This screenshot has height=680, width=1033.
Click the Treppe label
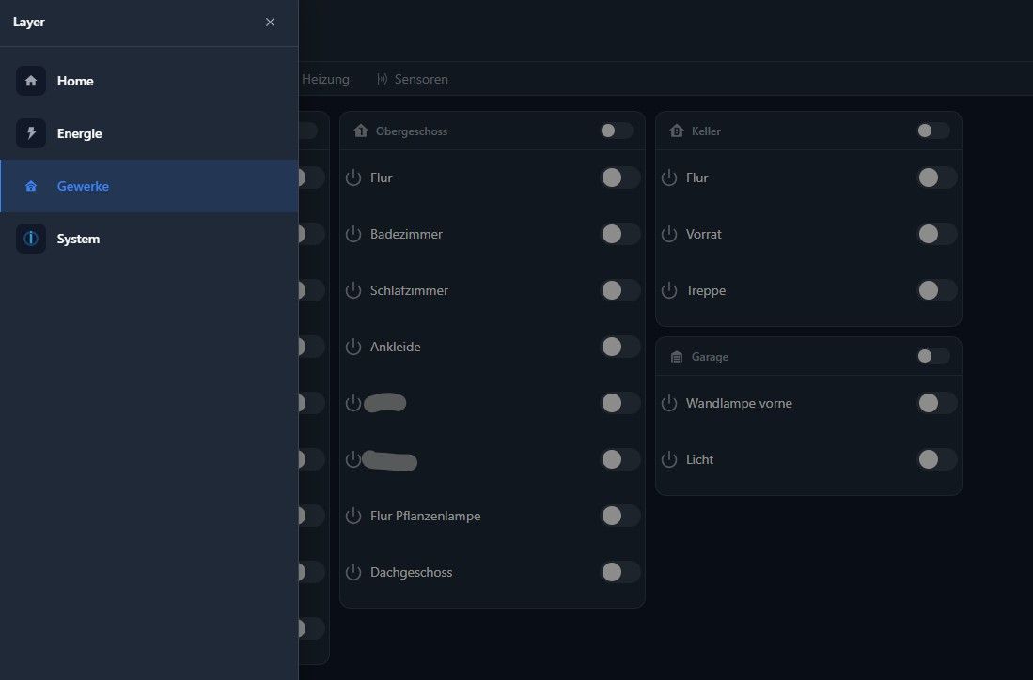click(x=706, y=291)
